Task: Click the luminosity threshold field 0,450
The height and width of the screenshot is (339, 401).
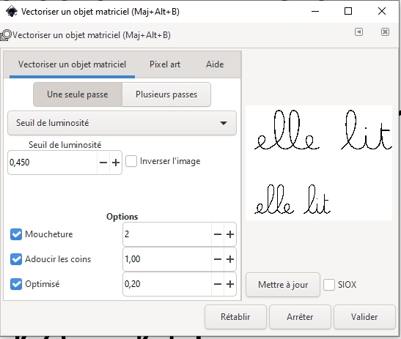Action: [x=53, y=163]
